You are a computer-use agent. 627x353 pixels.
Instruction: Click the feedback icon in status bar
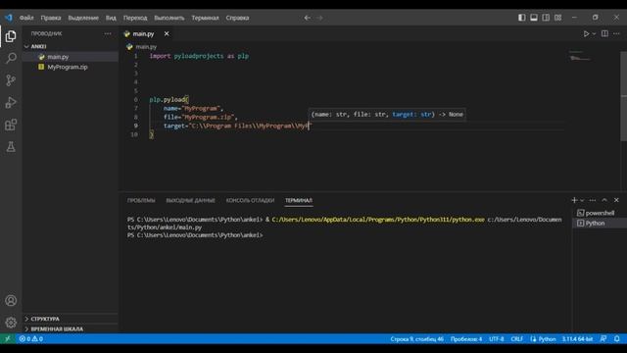point(603,339)
